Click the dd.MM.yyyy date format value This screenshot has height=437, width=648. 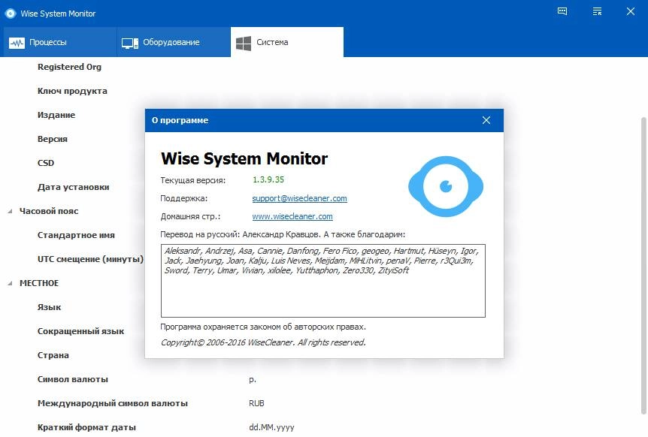271,427
